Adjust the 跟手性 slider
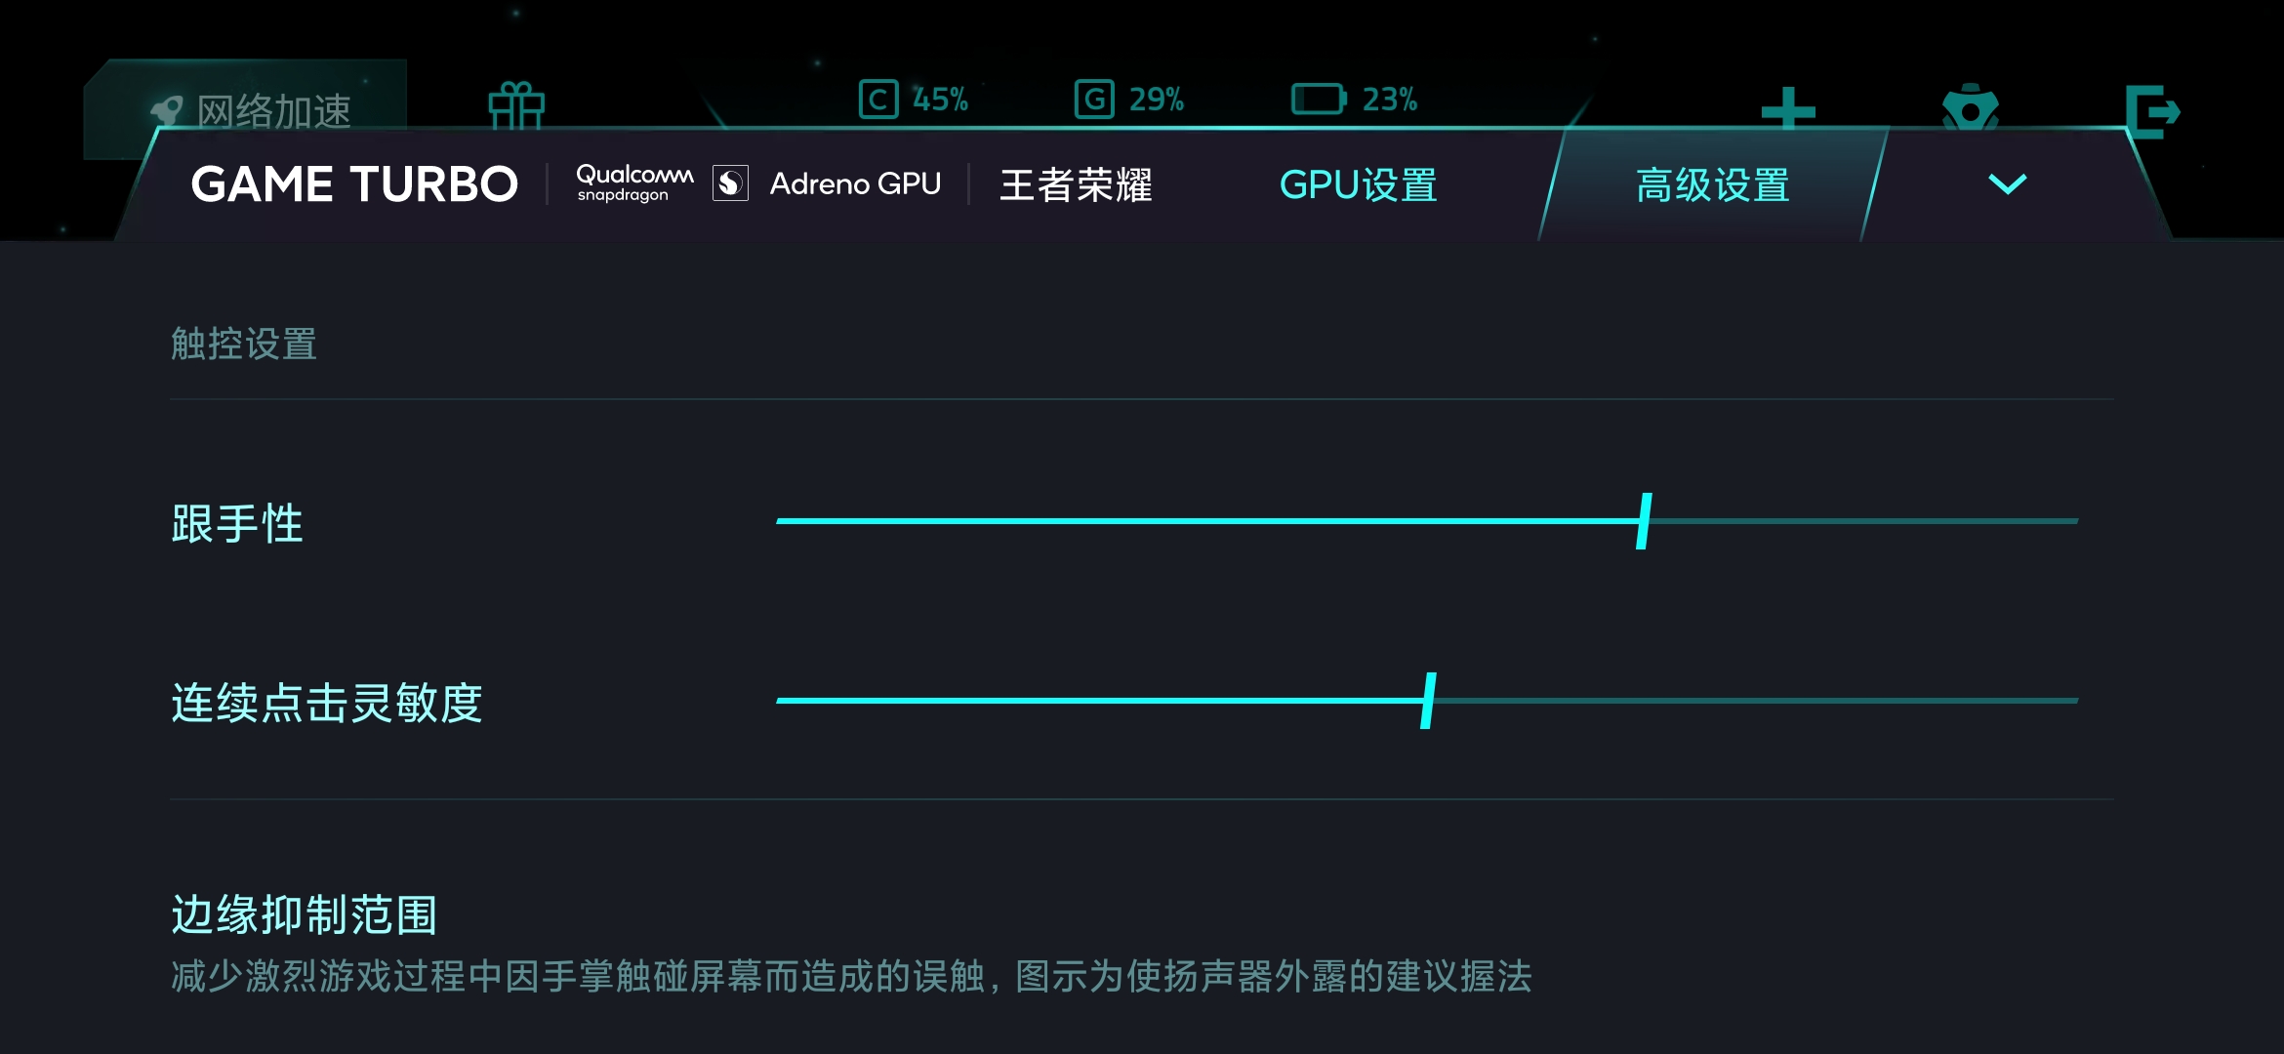The image size is (2284, 1054). point(1427,521)
